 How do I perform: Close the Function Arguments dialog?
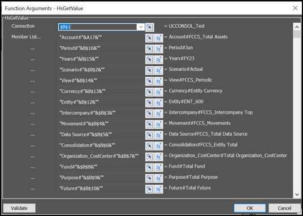[x=295, y=8]
